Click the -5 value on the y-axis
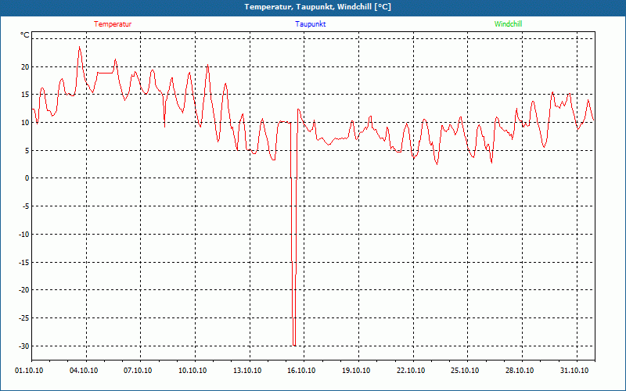The width and height of the screenshot is (626, 391). (x=26, y=206)
